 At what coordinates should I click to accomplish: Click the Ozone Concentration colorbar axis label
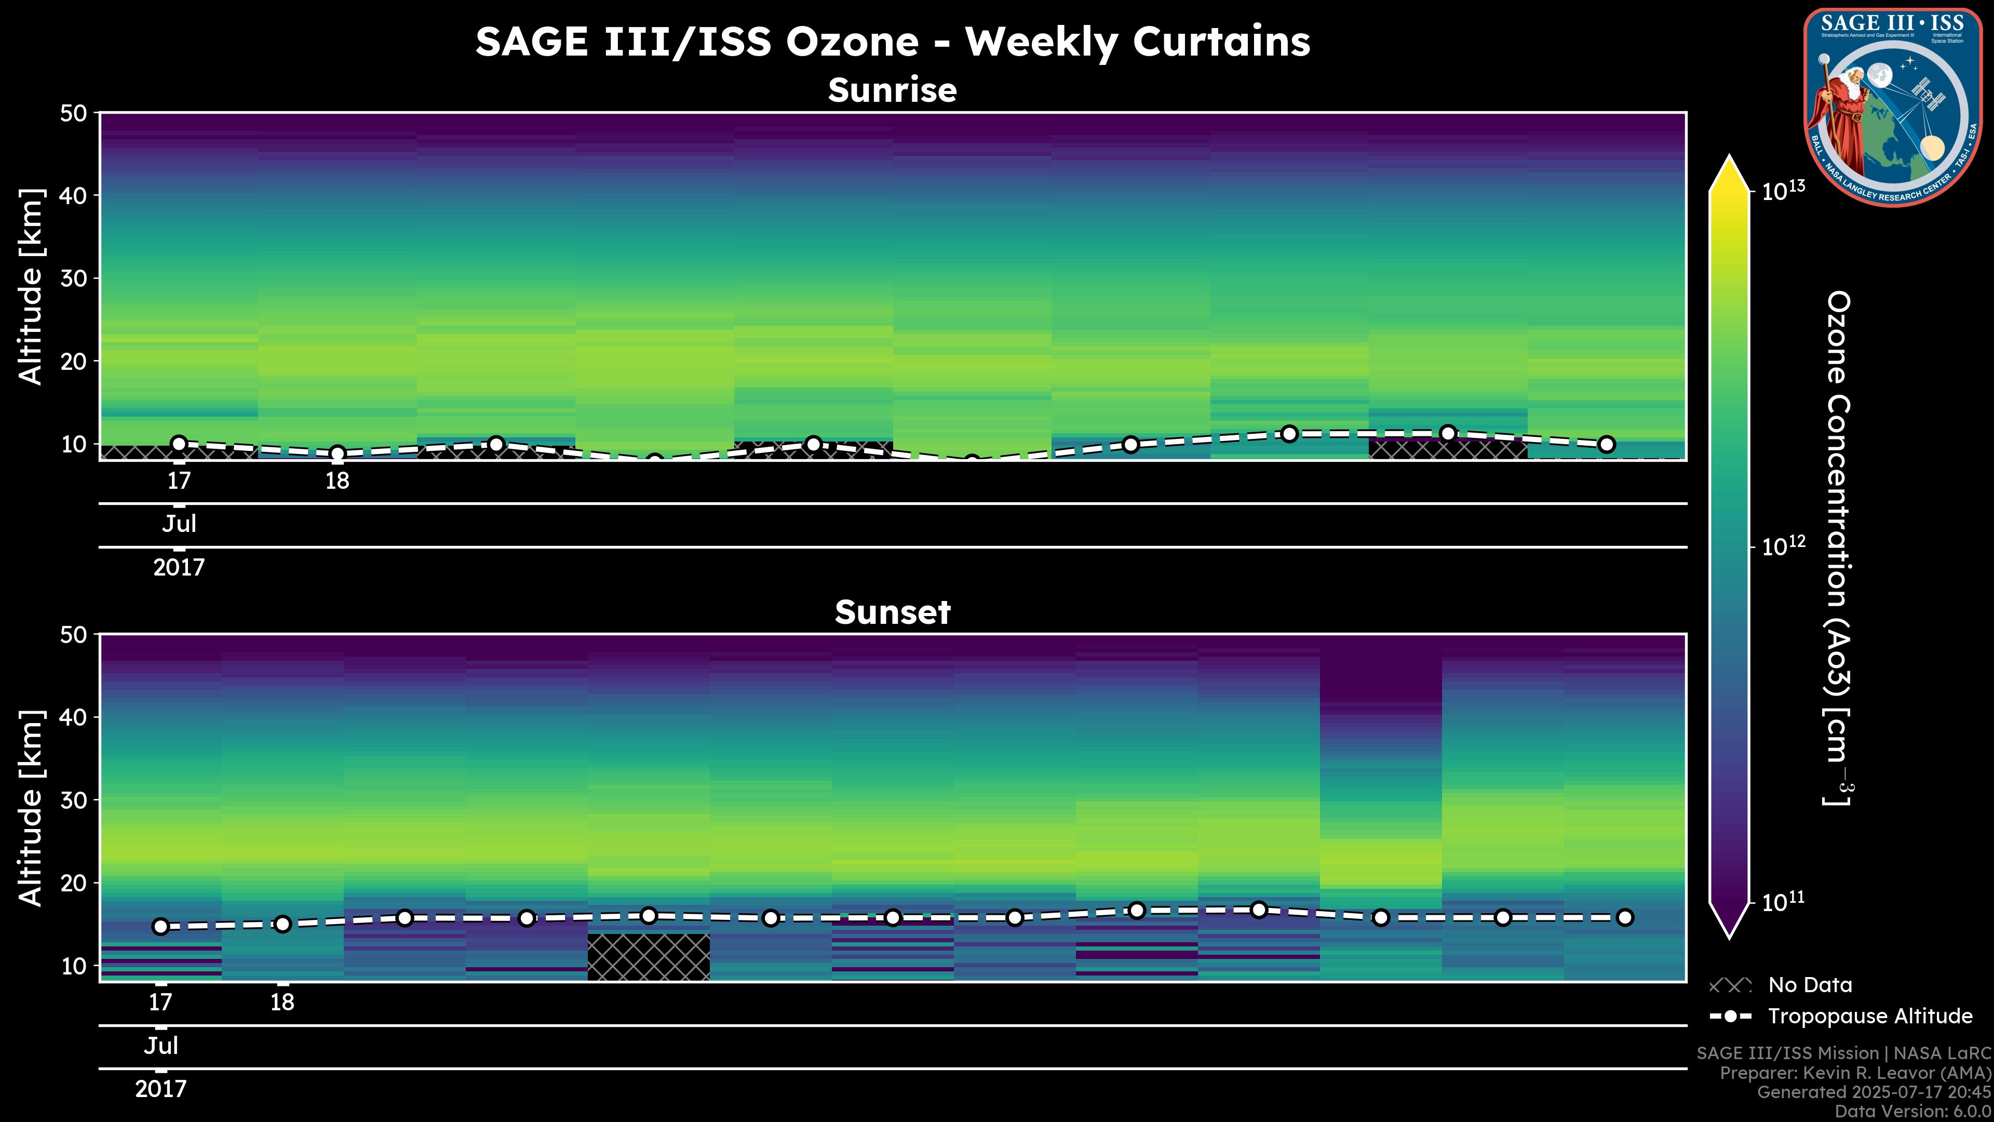click(x=1838, y=548)
